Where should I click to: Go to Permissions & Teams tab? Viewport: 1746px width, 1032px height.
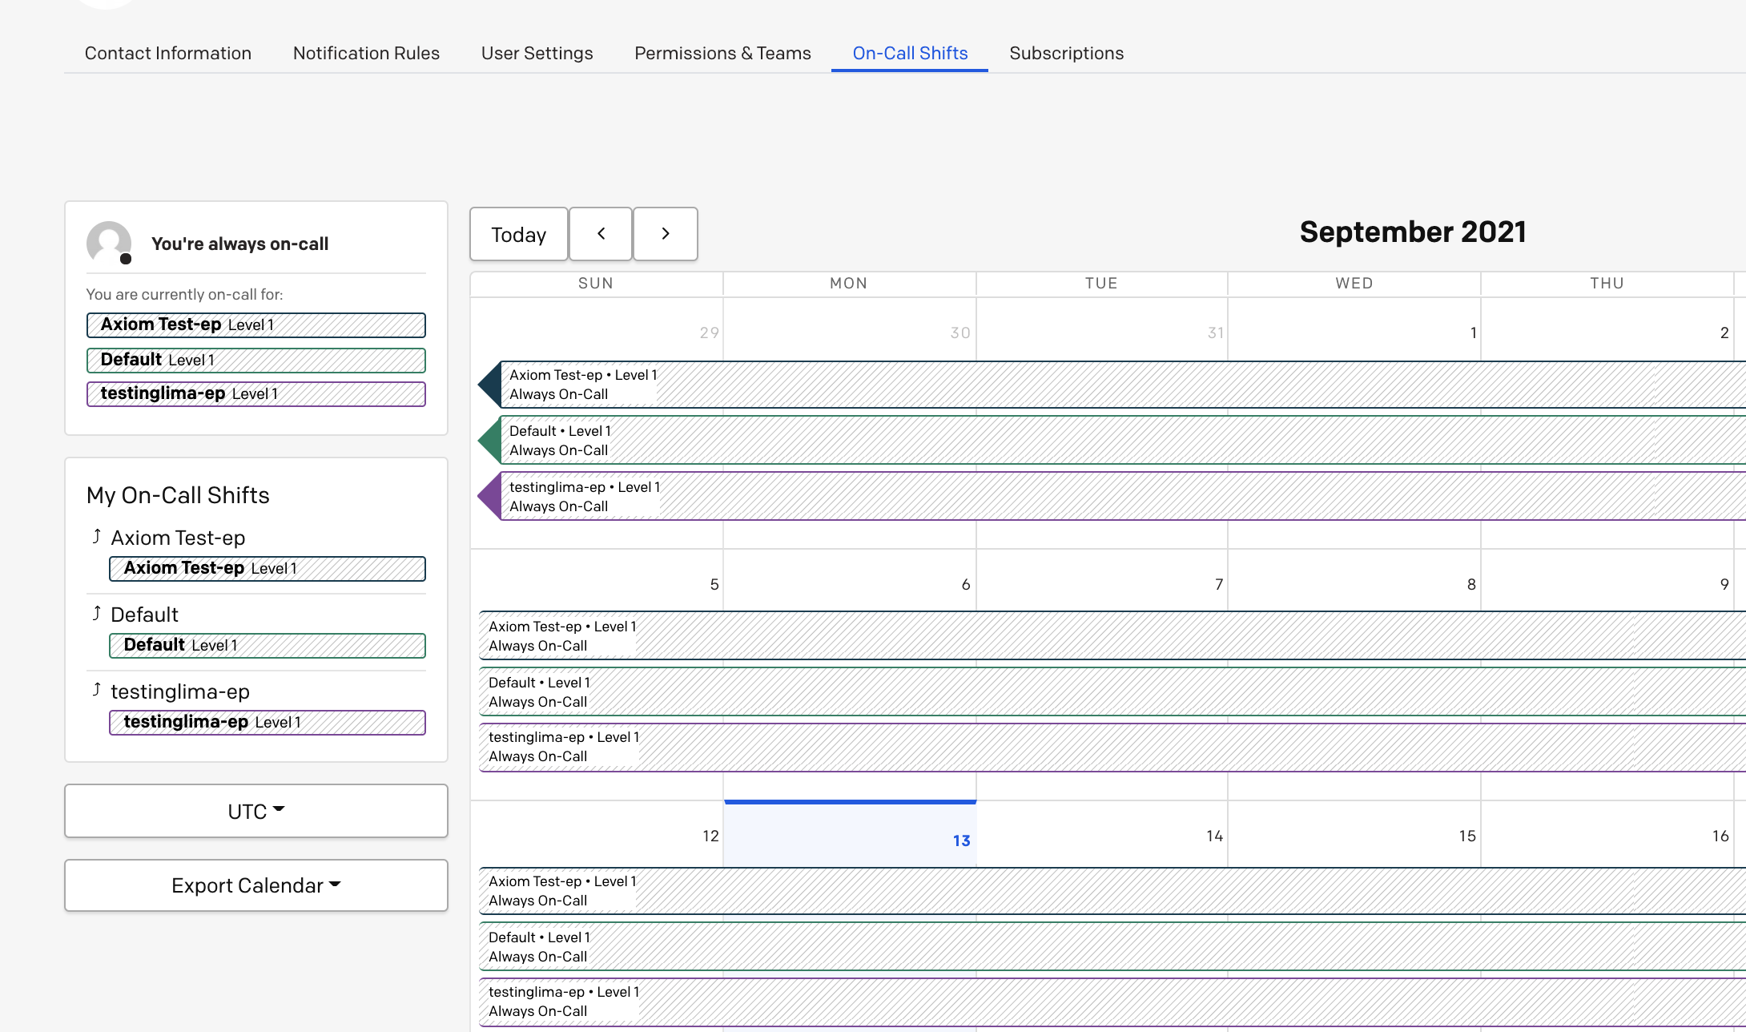click(x=722, y=53)
